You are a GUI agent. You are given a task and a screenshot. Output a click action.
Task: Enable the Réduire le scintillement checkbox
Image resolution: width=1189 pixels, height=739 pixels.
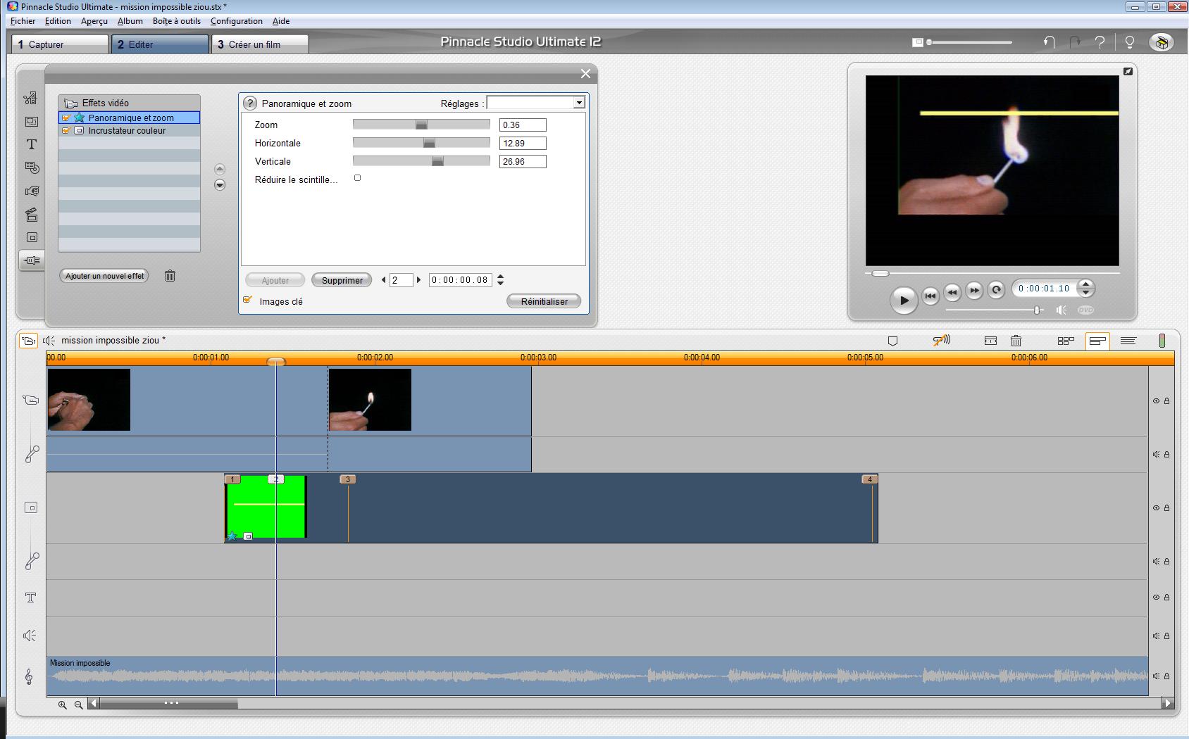(358, 178)
